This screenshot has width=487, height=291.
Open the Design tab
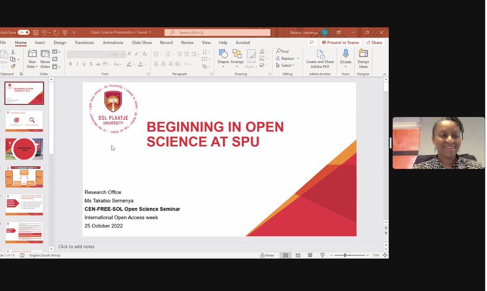pos(60,43)
